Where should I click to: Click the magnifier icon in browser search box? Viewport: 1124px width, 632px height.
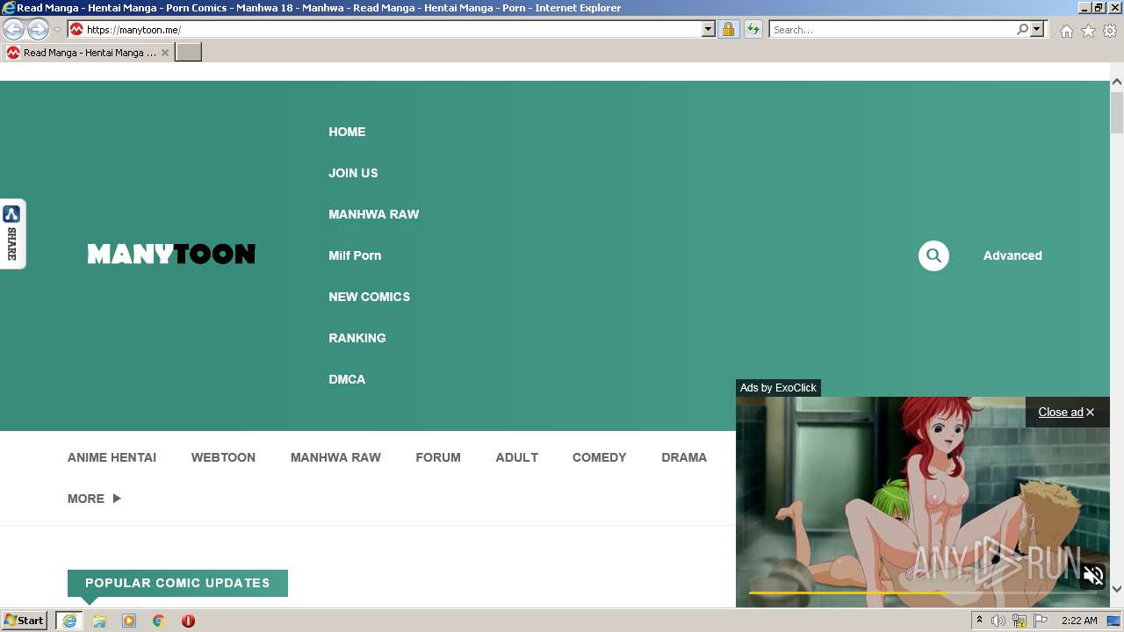tap(1022, 29)
